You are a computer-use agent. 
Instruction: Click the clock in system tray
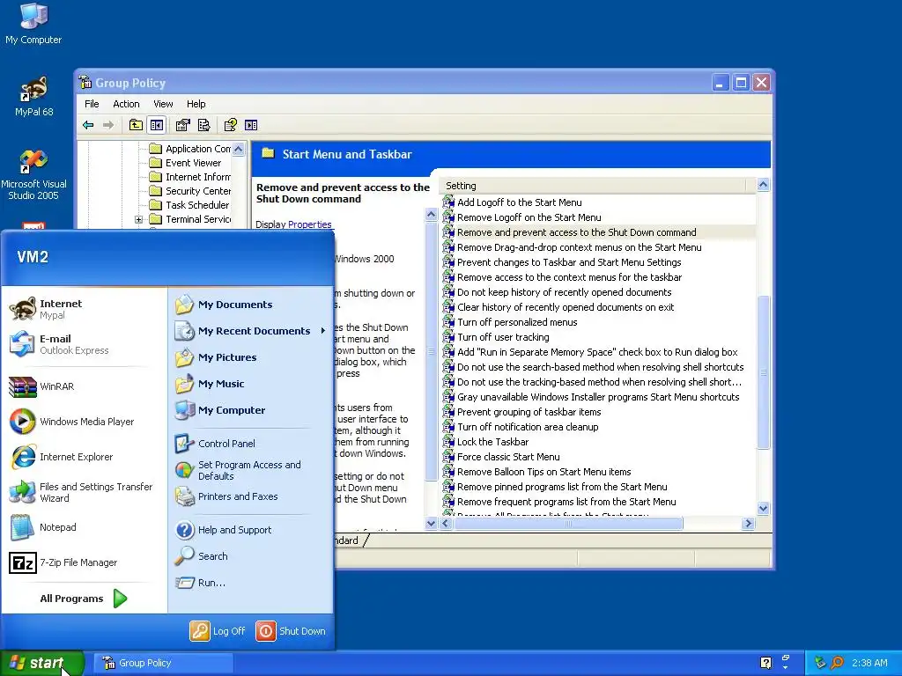click(869, 663)
